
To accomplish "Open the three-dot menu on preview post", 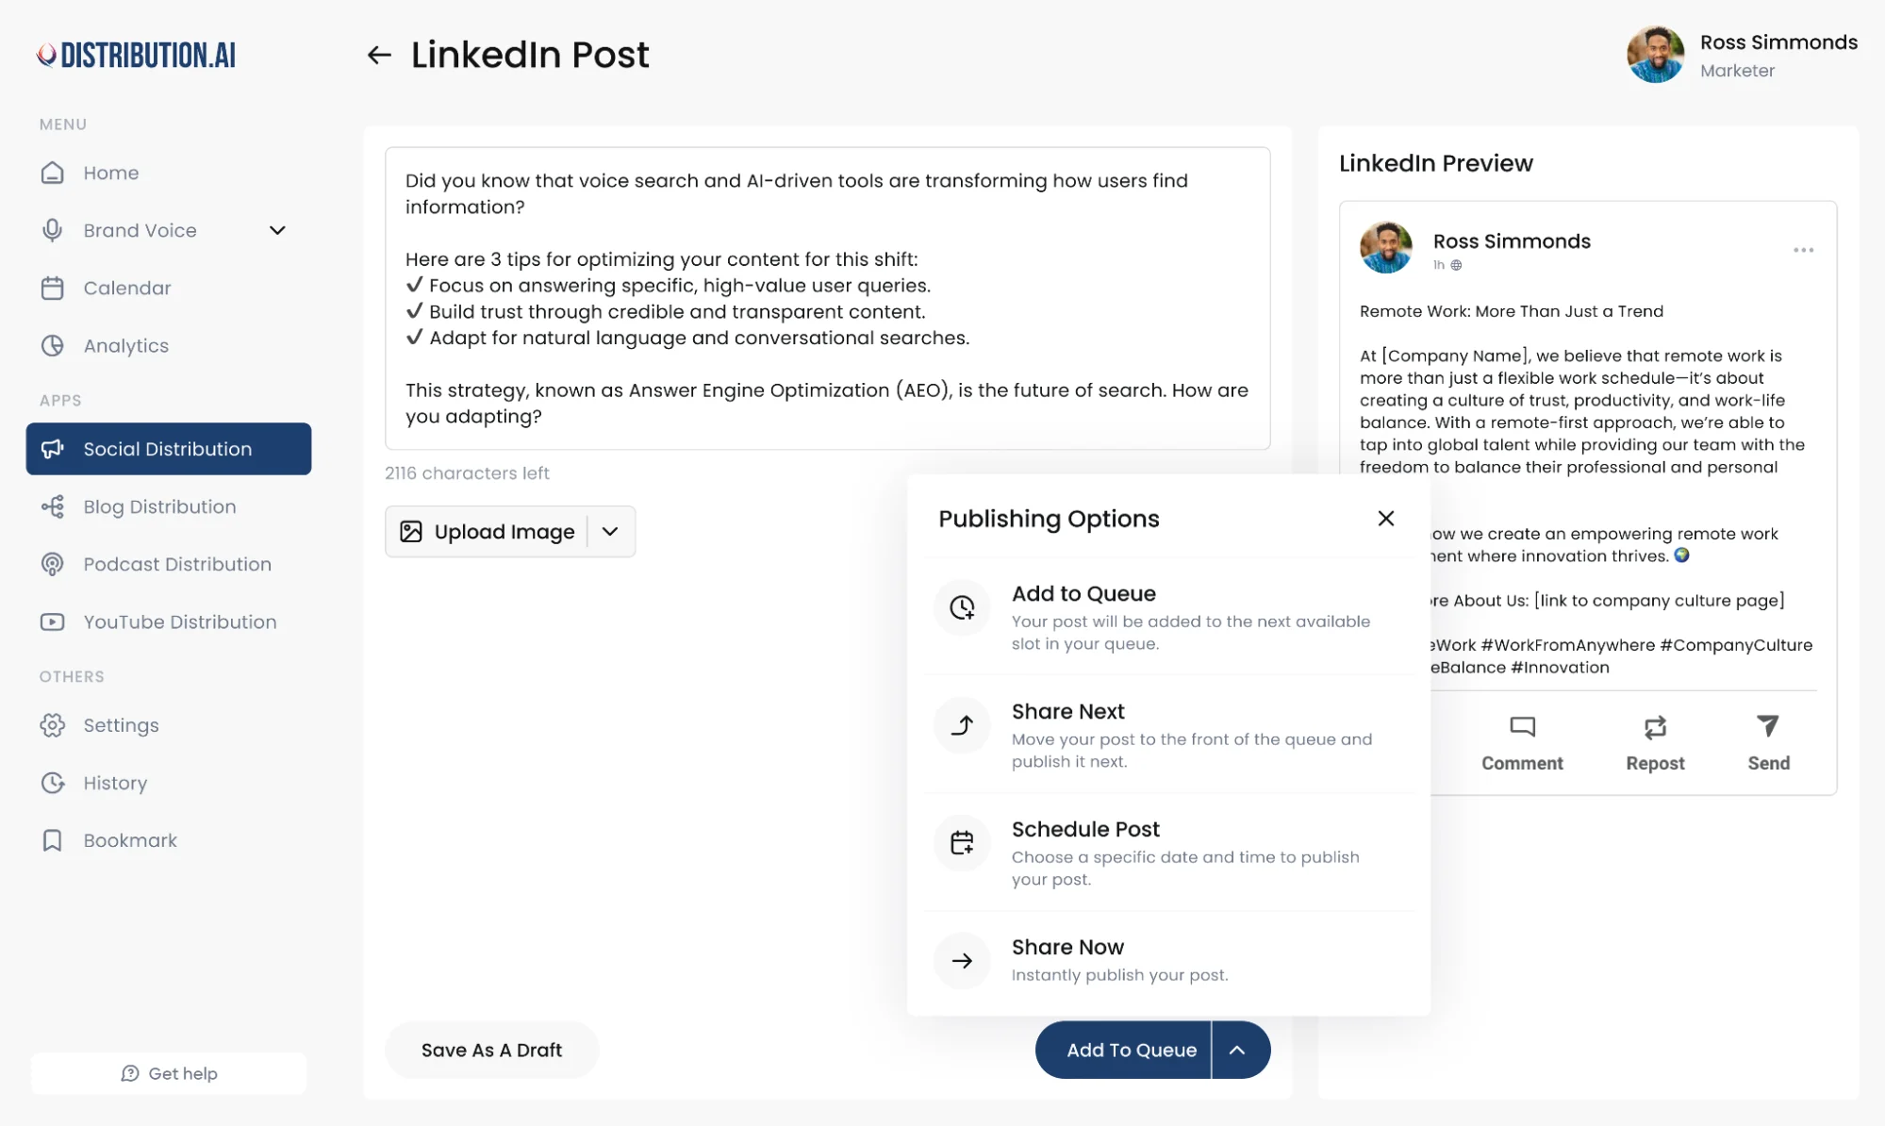I will pos(1803,251).
